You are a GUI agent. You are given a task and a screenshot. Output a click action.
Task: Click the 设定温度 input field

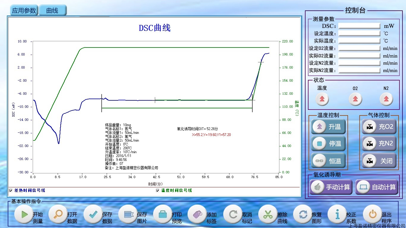[x=359, y=34]
